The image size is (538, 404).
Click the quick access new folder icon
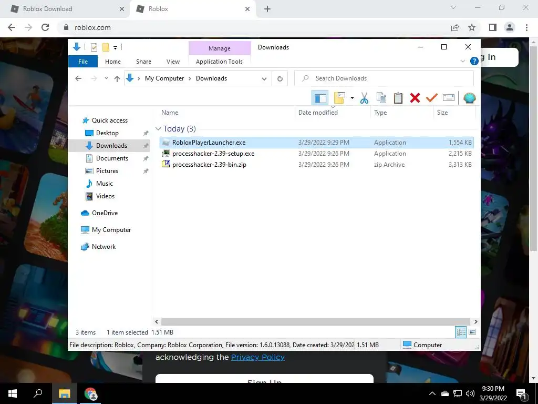coord(106,47)
